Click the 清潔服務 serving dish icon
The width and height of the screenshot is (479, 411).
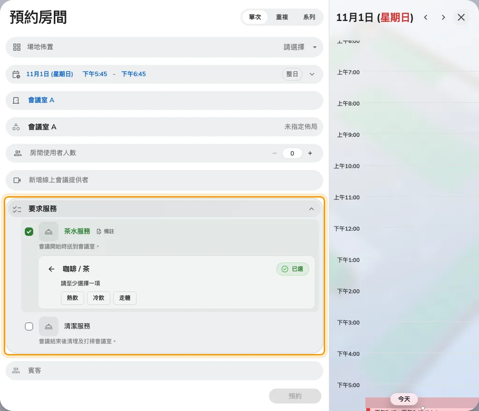coord(49,326)
